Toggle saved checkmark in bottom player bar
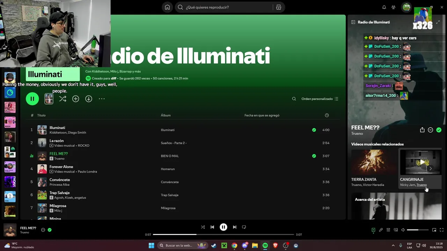The image size is (447, 251). click(x=50, y=230)
